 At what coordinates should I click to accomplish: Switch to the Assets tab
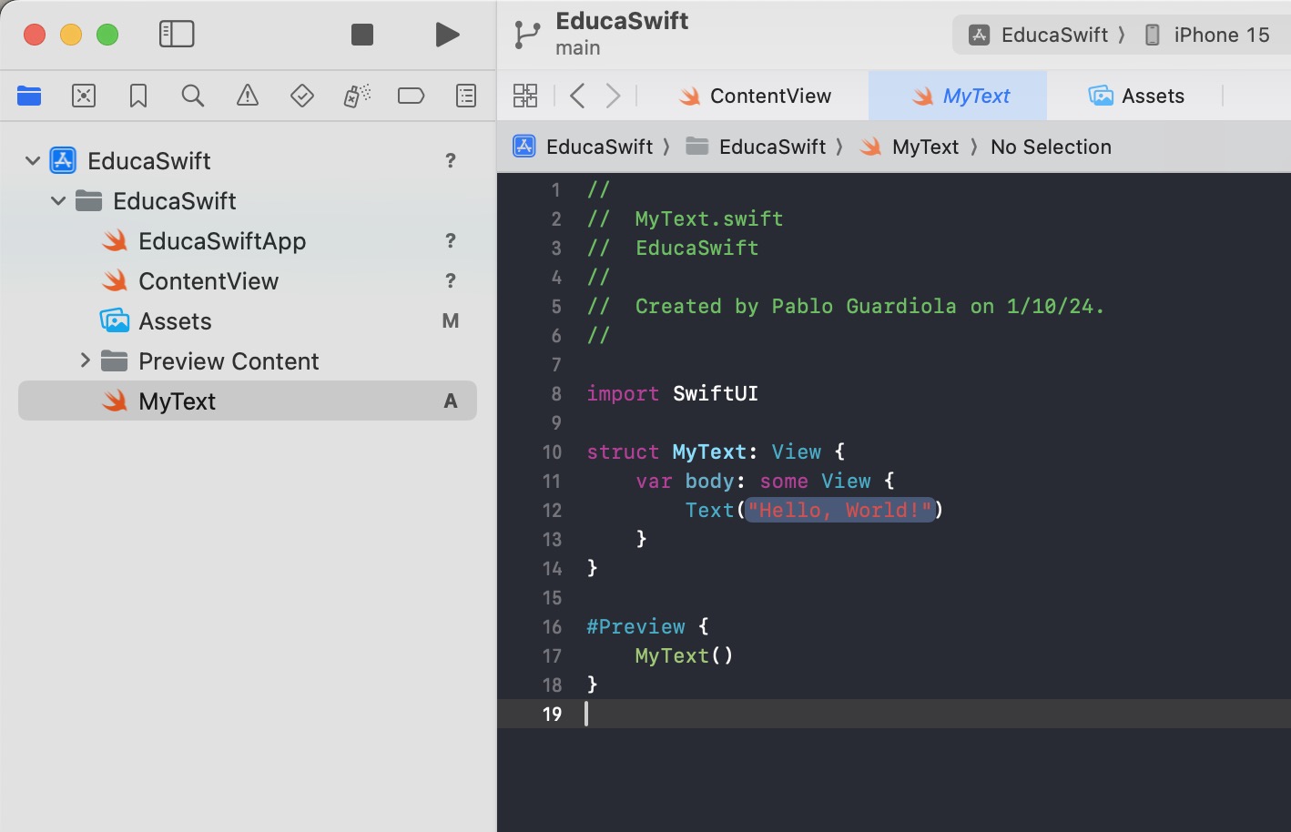[x=1136, y=96]
